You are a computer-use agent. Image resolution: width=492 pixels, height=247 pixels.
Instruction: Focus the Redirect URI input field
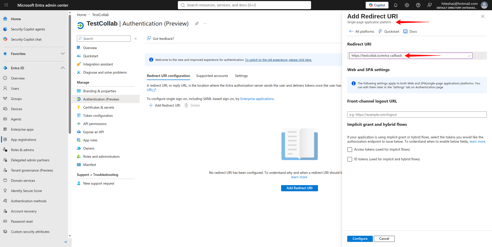click(x=411, y=56)
